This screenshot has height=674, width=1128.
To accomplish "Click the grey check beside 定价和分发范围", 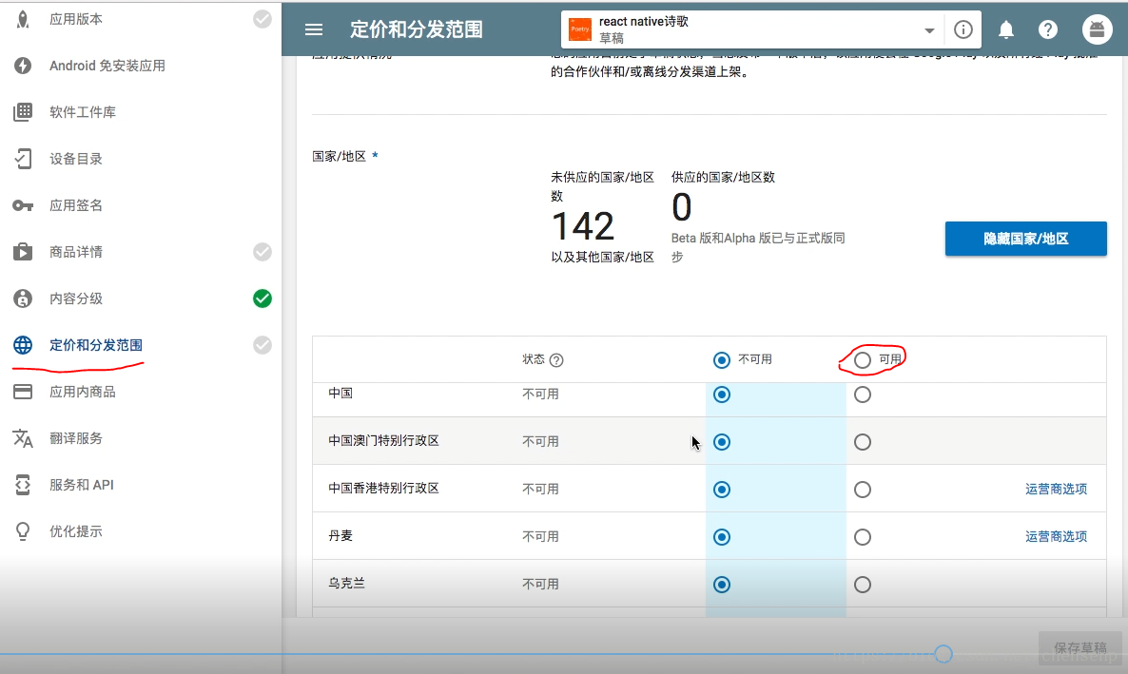I will (263, 345).
